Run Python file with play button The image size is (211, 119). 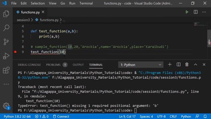pyautogui.click(x=187, y=12)
